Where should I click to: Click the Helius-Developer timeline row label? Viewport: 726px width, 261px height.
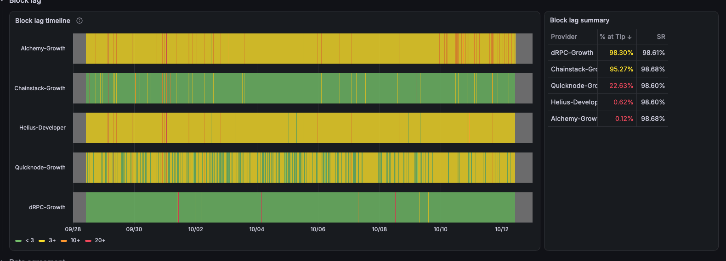[x=42, y=128]
